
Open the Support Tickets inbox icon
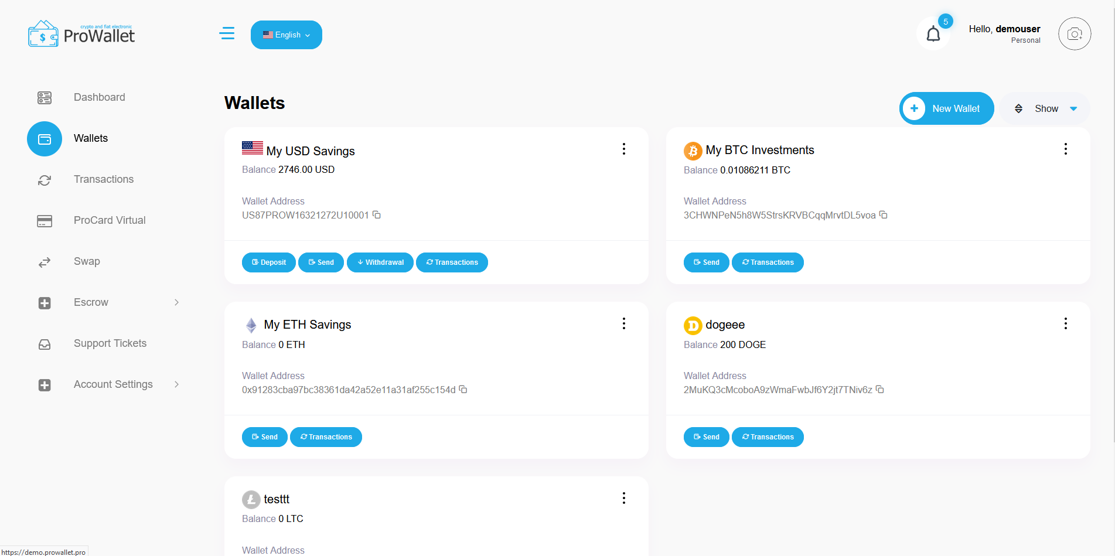coord(45,344)
